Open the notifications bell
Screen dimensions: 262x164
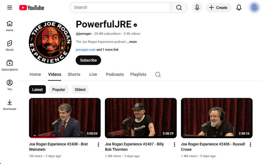coord(239,8)
